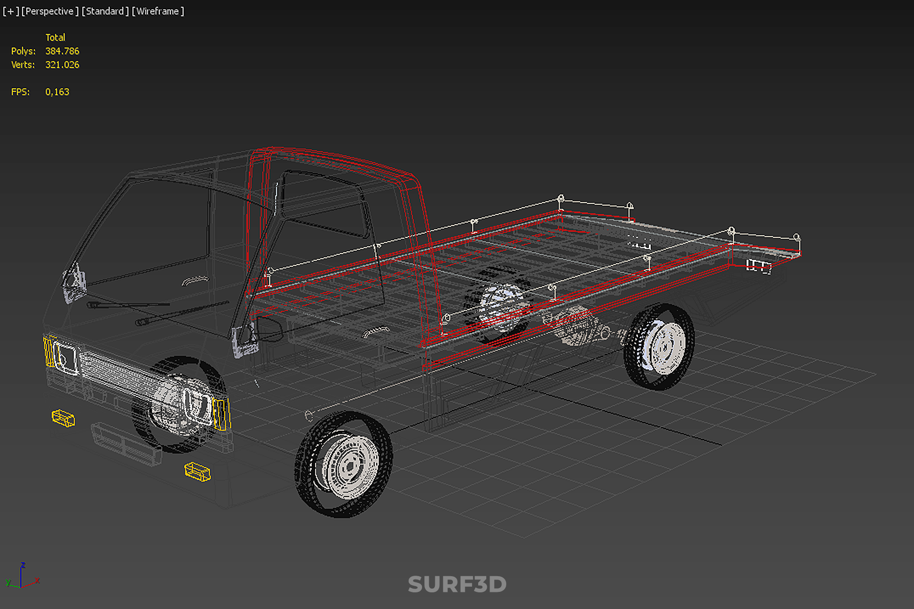Image resolution: width=914 pixels, height=609 pixels.
Task: Click the Polys count value
Action: 62,51
